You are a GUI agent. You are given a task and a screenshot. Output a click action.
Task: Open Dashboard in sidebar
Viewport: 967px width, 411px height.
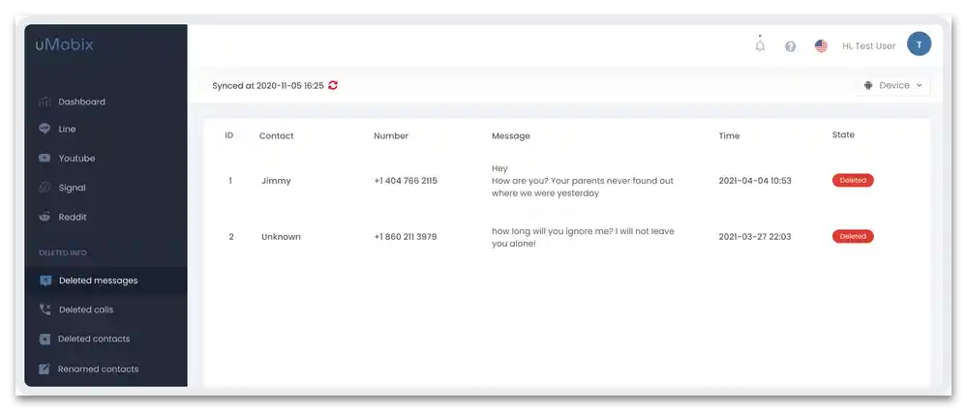81,102
